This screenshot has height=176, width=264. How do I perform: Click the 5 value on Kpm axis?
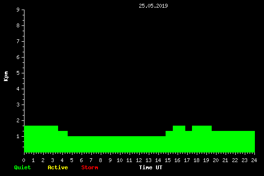click(18, 73)
